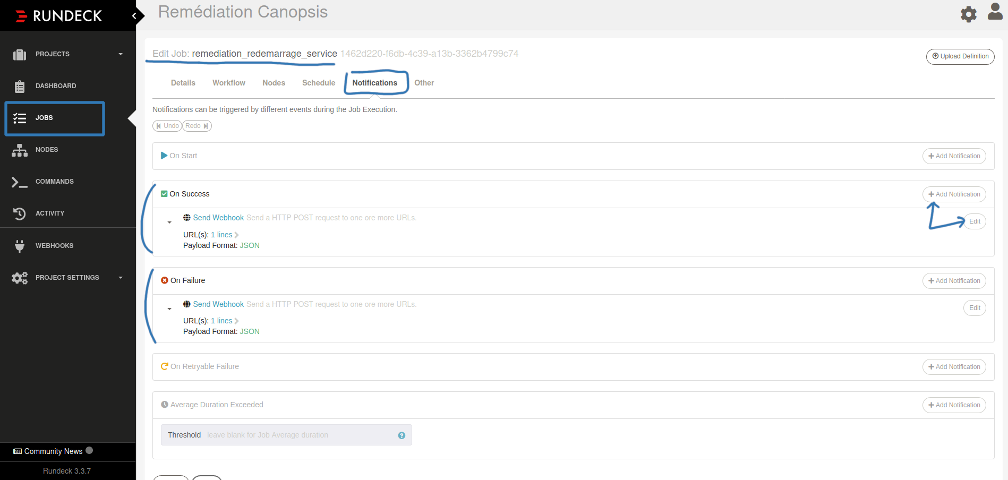Viewport: 1008px width, 480px height.
Task: Open Send Webhook link under On Success
Action: click(x=218, y=218)
